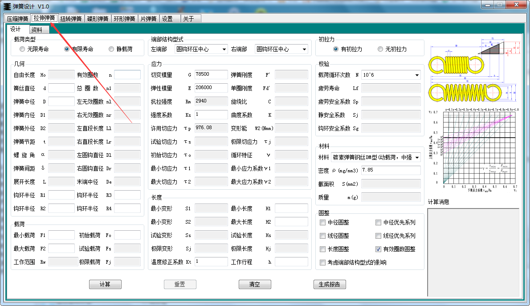Switch to the 资料 sub-tab
Image resolution: width=530 pixels, height=306 pixels.
(x=39, y=29)
